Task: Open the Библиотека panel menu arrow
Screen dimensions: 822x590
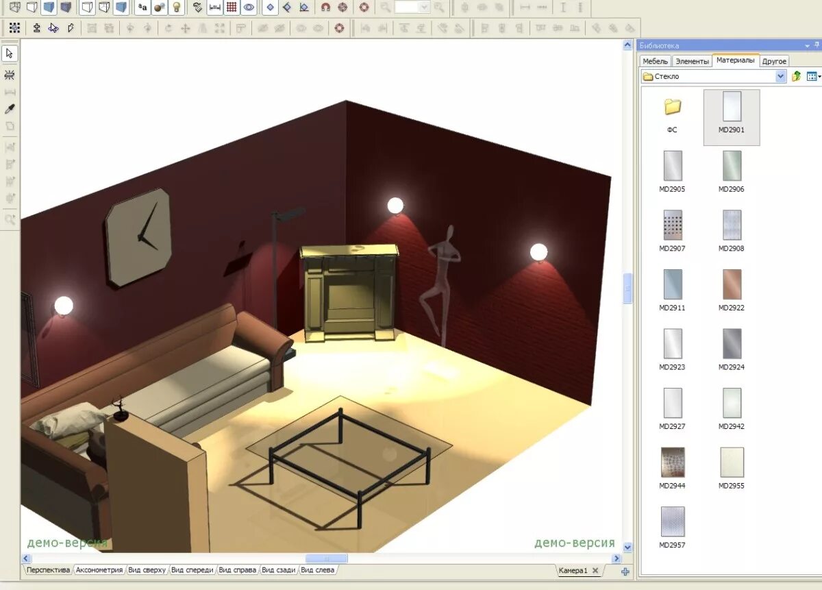Action: pyautogui.click(x=807, y=45)
